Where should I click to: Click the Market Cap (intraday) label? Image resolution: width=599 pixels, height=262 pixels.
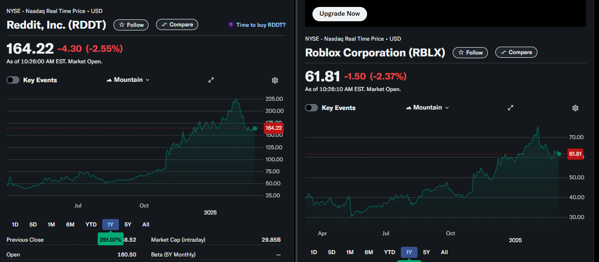tap(178, 240)
